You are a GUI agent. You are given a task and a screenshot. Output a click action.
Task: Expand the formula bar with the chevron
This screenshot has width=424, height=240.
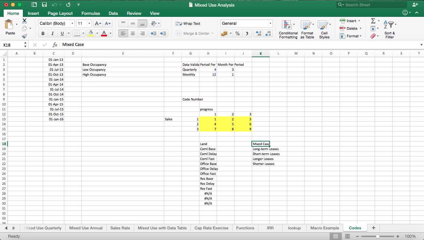click(x=421, y=45)
